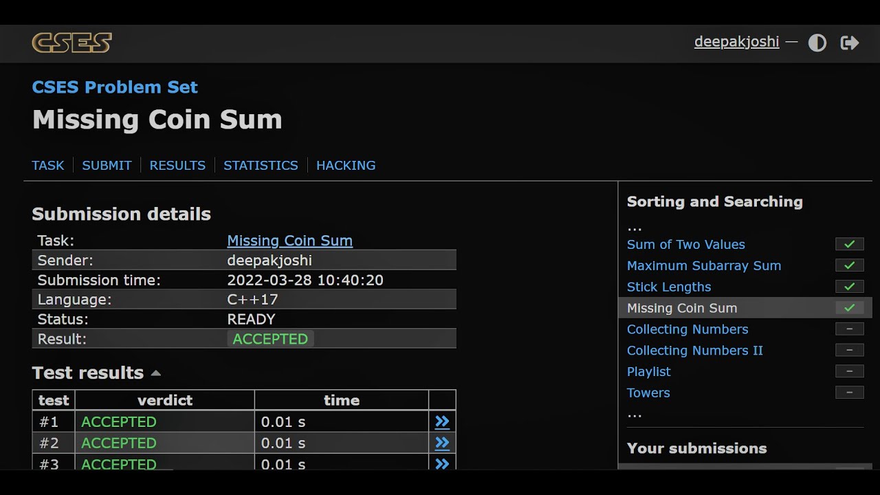The height and width of the screenshot is (495, 880).
Task: Toggle dark mode theme icon
Action: click(817, 43)
